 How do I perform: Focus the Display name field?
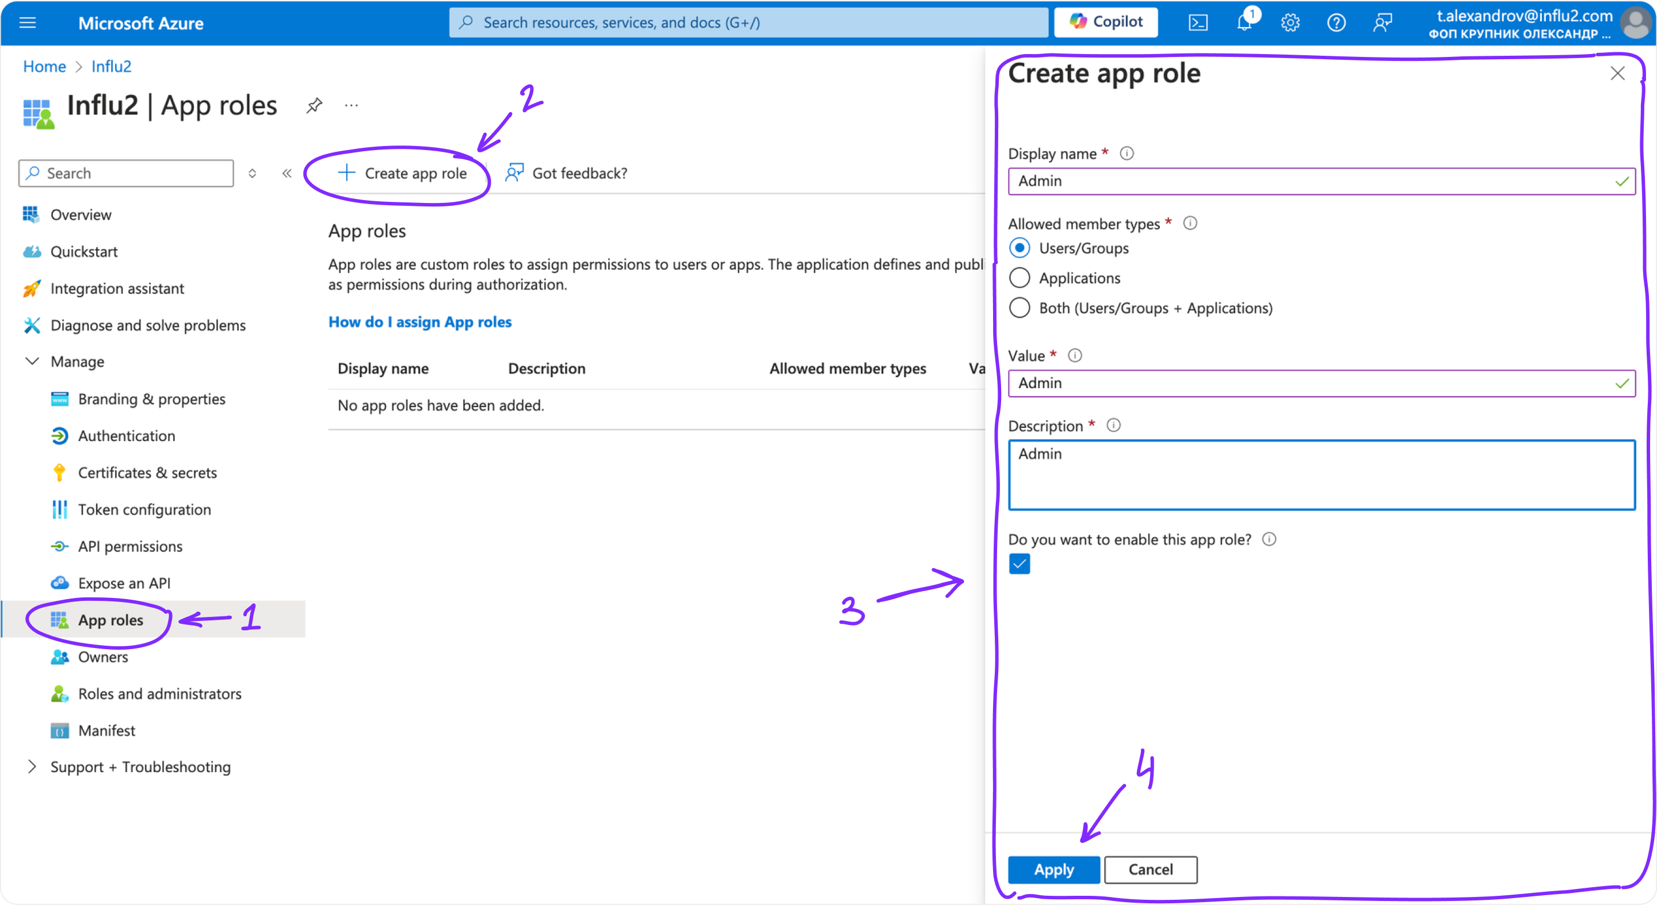(x=1321, y=181)
